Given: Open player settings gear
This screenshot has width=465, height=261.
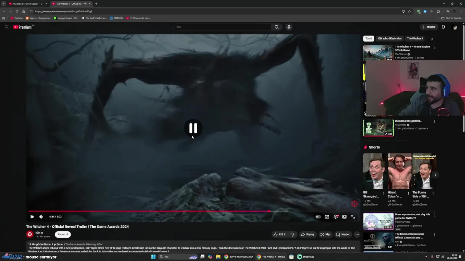Looking at the screenshot, I should pos(336,217).
